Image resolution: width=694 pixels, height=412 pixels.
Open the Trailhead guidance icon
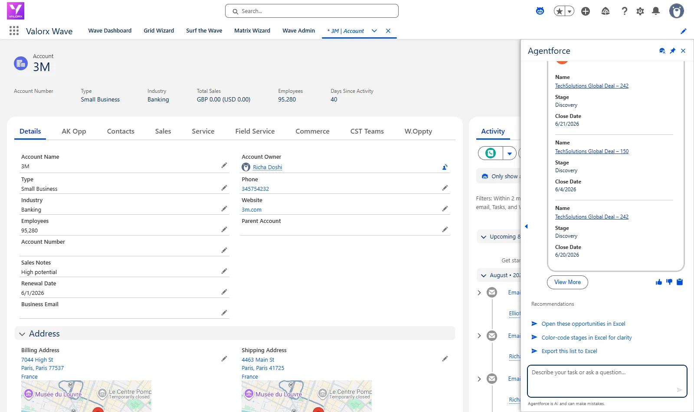[x=606, y=11]
